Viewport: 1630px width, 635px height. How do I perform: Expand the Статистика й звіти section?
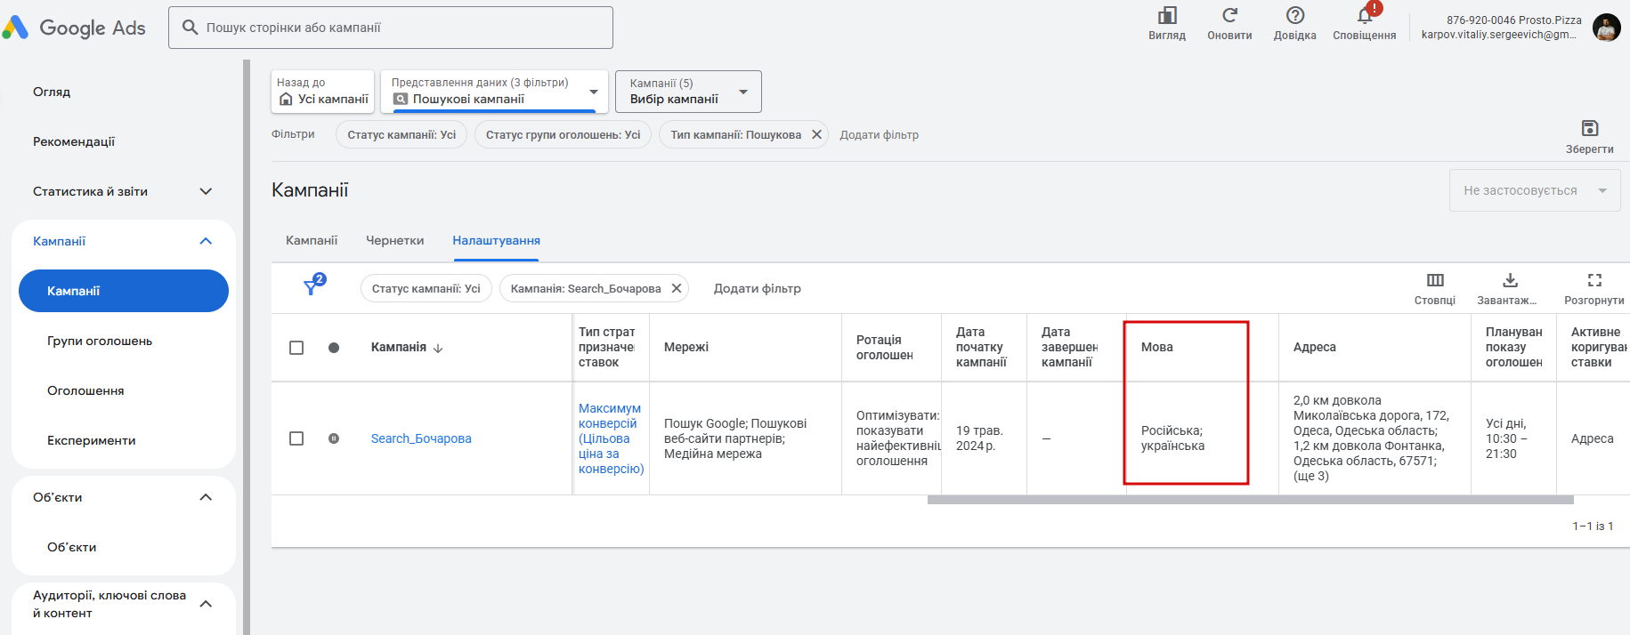pos(206,191)
